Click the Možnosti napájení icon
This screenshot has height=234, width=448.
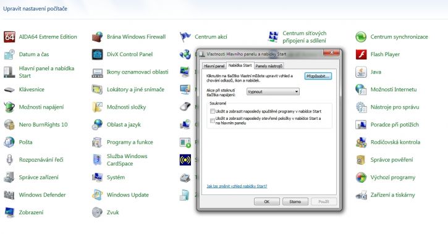[x=9, y=107]
